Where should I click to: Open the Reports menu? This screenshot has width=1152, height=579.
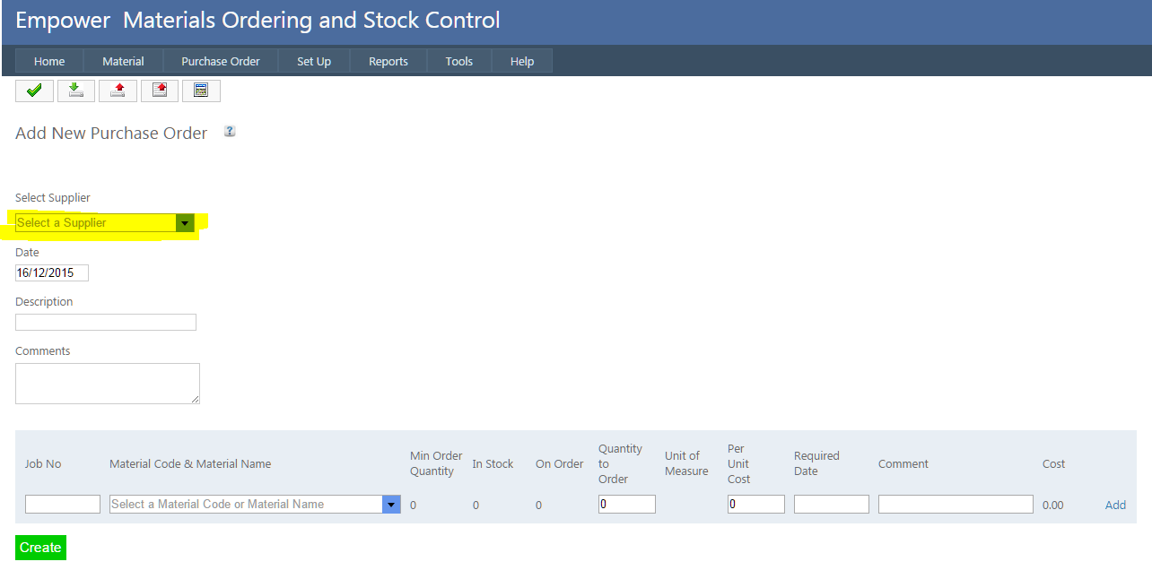point(388,61)
